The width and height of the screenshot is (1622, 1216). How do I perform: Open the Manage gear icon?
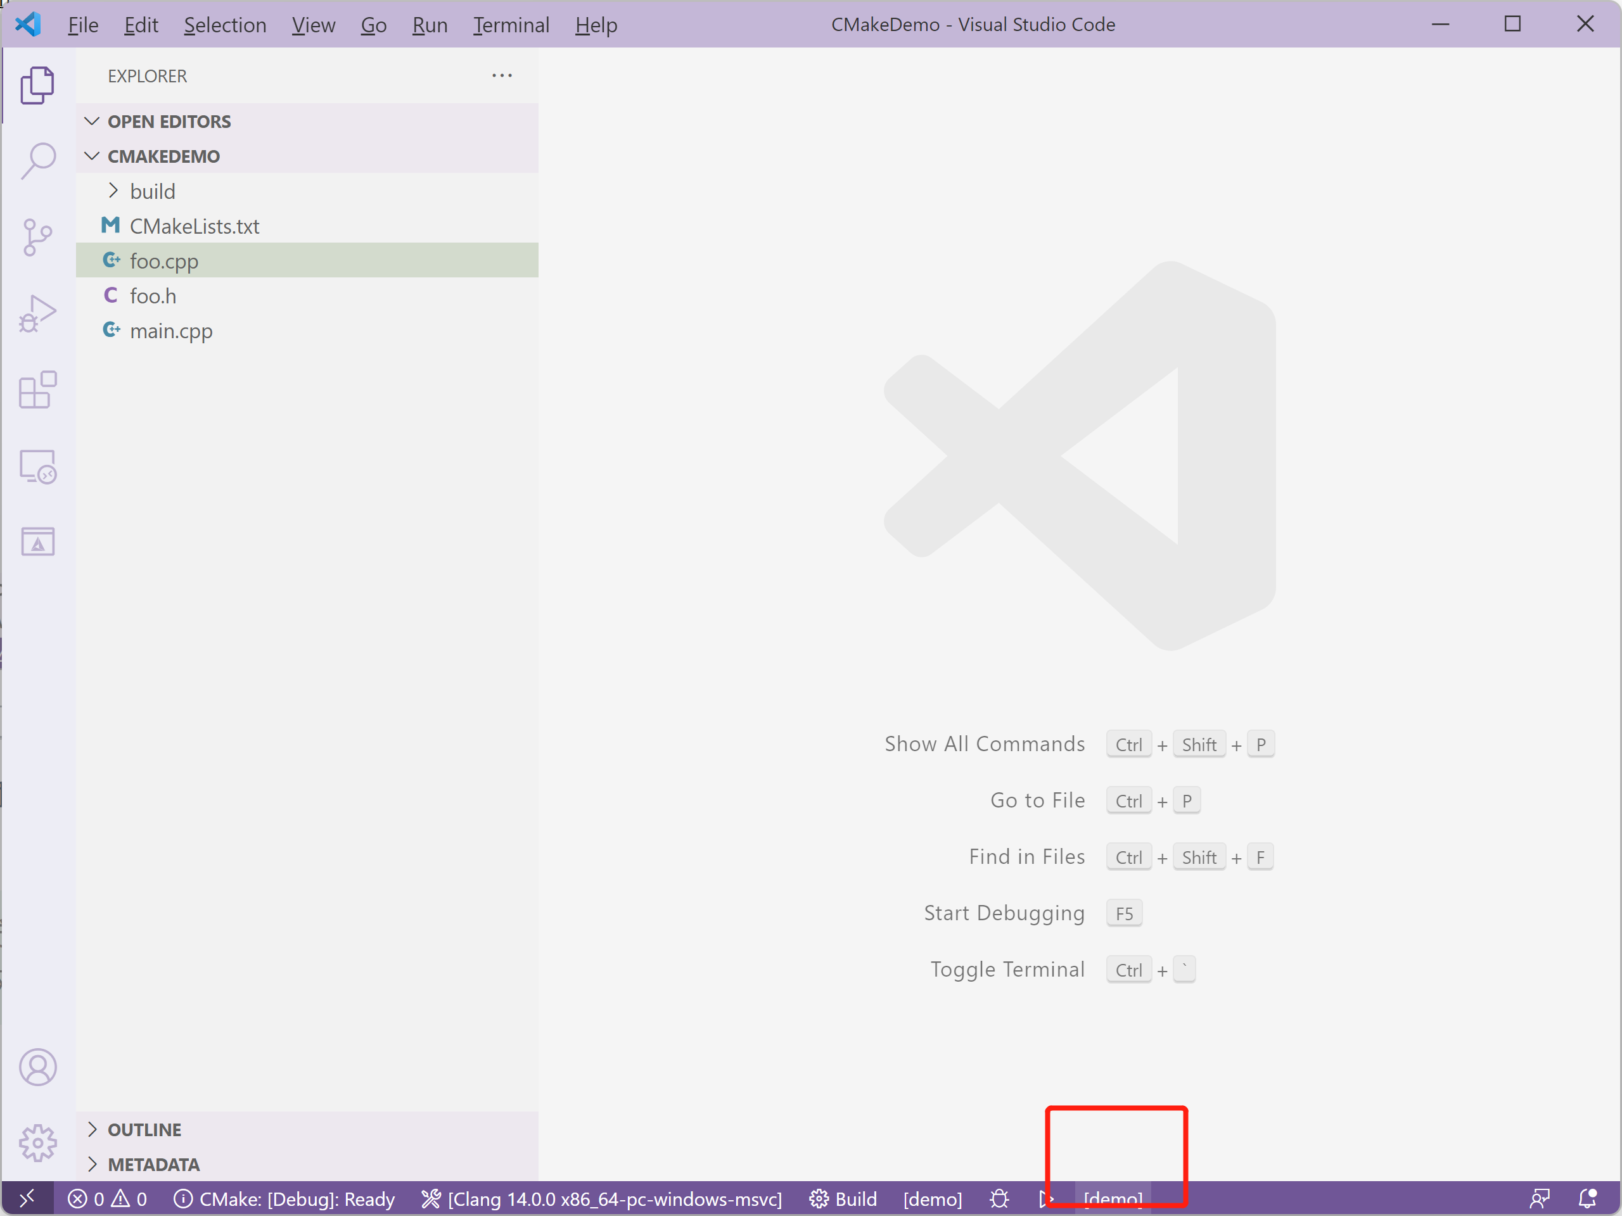click(37, 1143)
